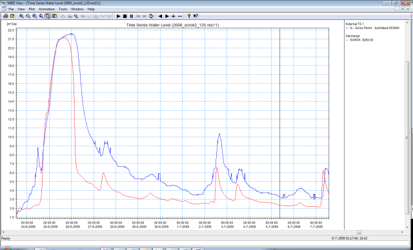Toggle the animation loop icon

151,16
